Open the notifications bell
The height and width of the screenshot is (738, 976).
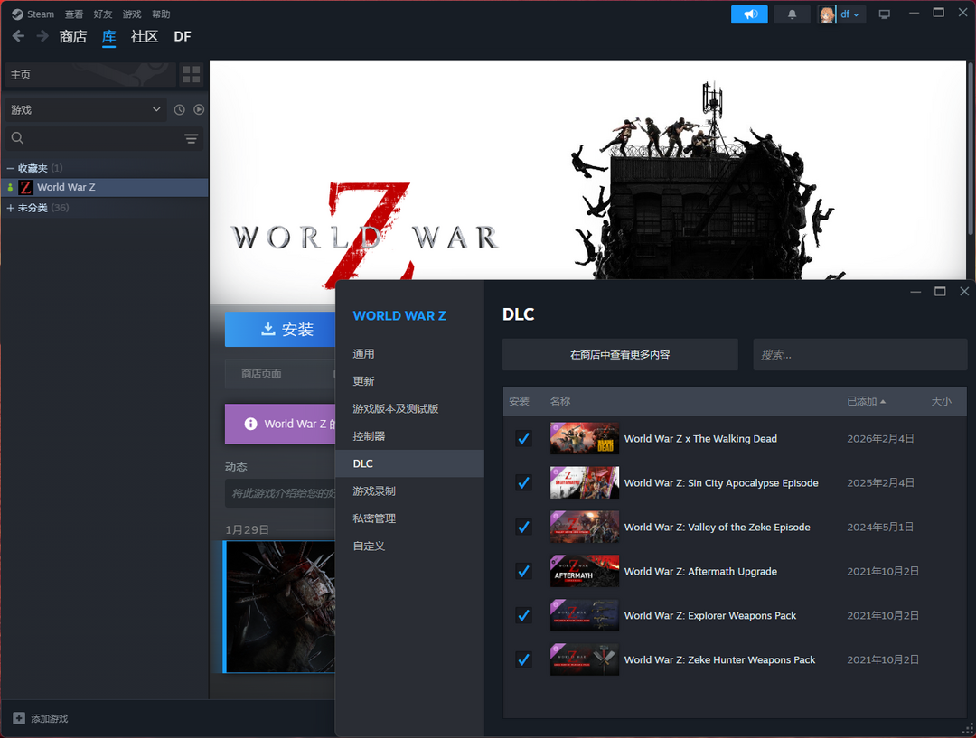793,14
